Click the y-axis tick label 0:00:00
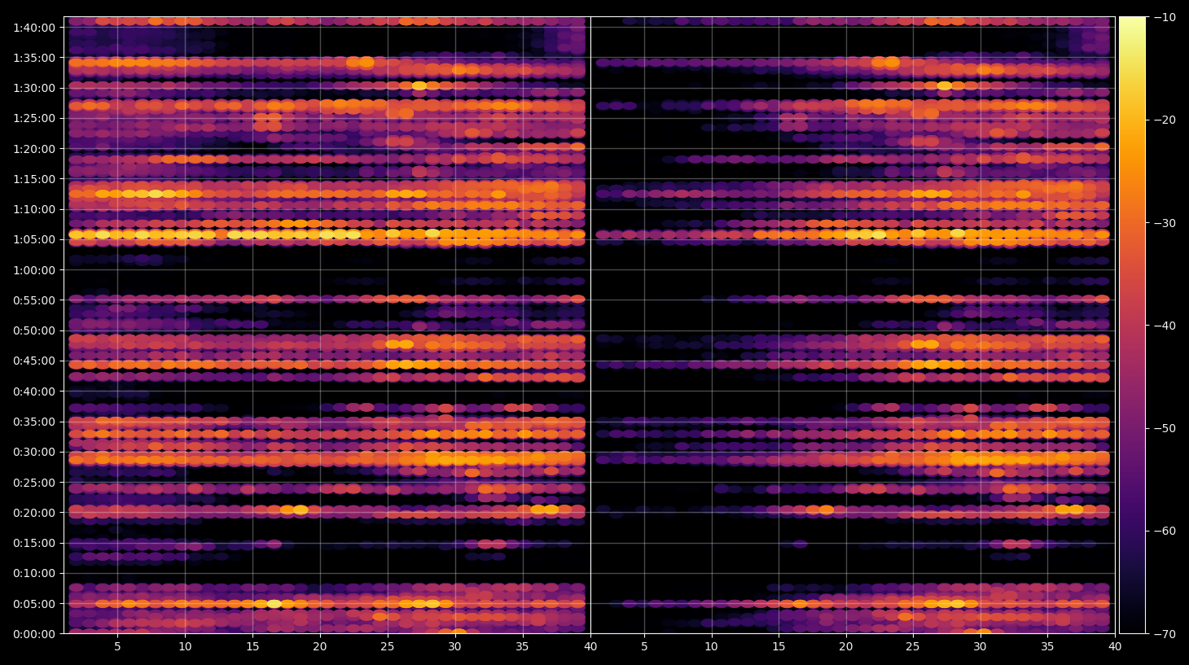Image resolution: width=1189 pixels, height=665 pixels. 34,634
